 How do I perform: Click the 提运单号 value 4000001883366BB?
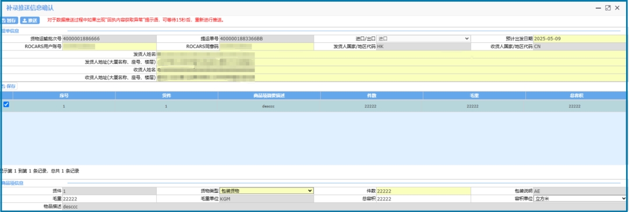click(x=266, y=39)
